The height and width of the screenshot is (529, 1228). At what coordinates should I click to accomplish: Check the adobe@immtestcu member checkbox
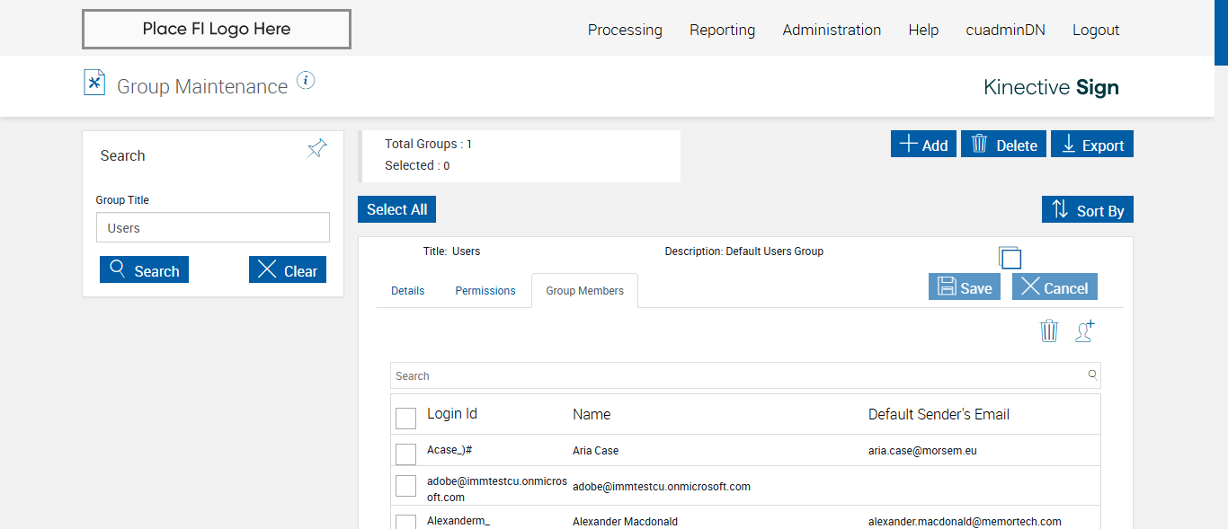[x=406, y=486]
